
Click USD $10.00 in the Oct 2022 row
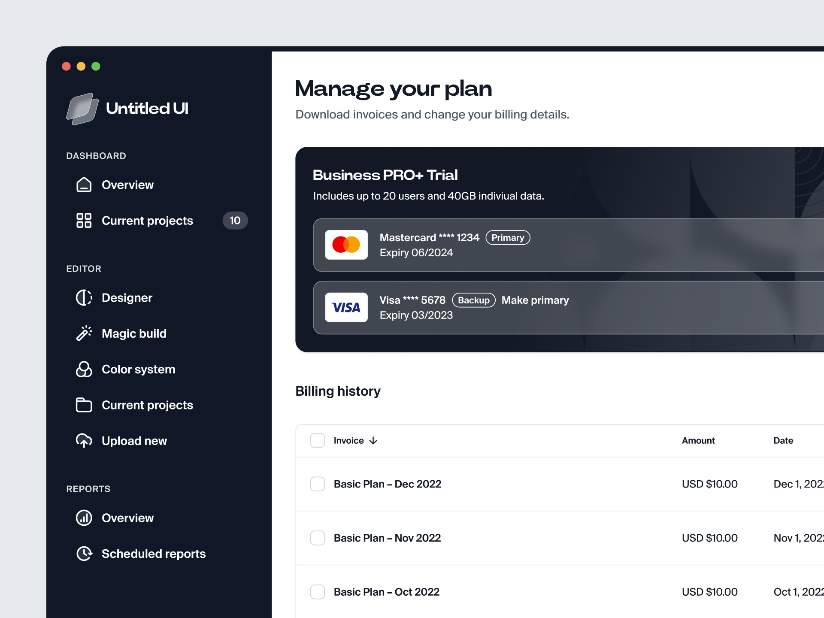coord(710,592)
